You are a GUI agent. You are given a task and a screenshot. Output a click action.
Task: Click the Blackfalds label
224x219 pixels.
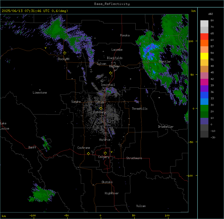[x=115, y=58]
